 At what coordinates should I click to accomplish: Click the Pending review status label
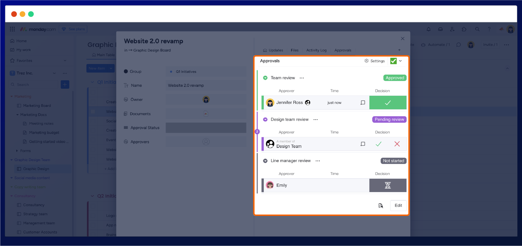pyautogui.click(x=389, y=120)
